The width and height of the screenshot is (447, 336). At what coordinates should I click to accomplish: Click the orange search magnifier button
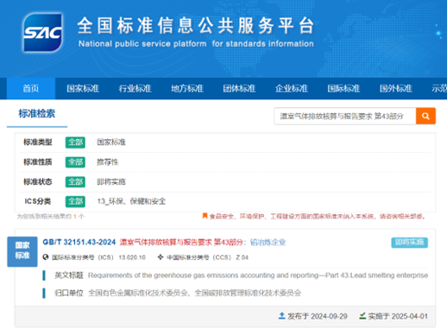coord(425,116)
